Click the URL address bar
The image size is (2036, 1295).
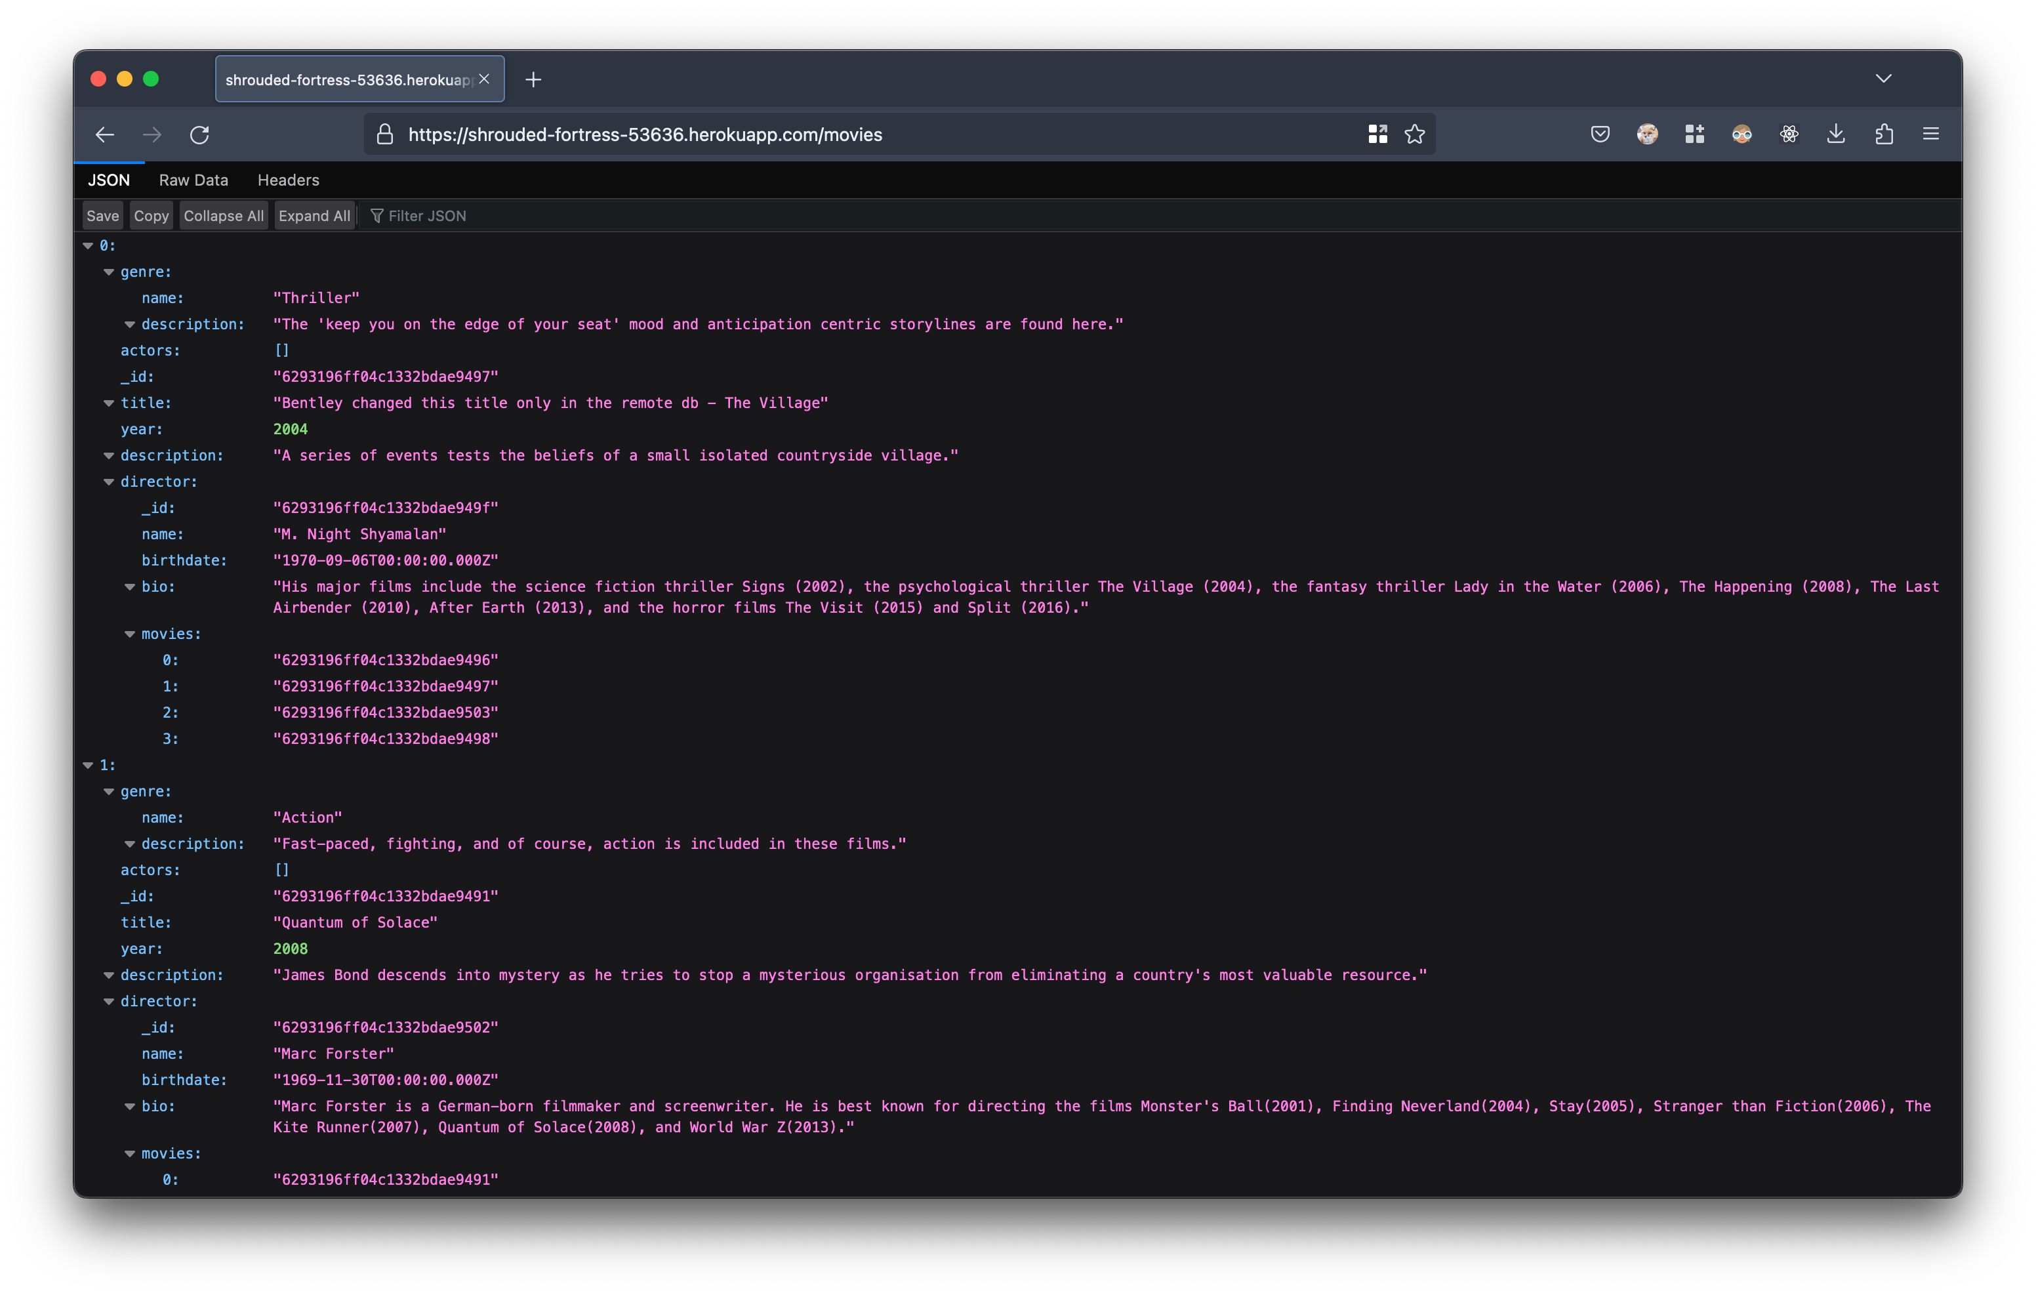[x=845, y=134]
